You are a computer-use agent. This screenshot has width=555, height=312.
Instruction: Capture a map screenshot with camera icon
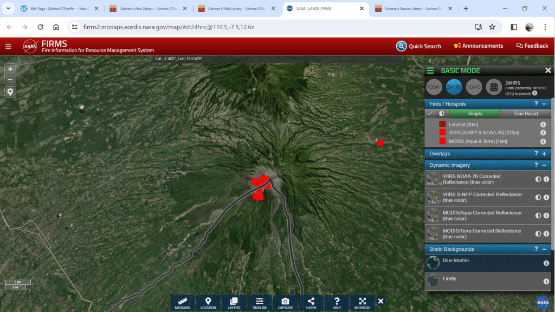coord(285,303)
